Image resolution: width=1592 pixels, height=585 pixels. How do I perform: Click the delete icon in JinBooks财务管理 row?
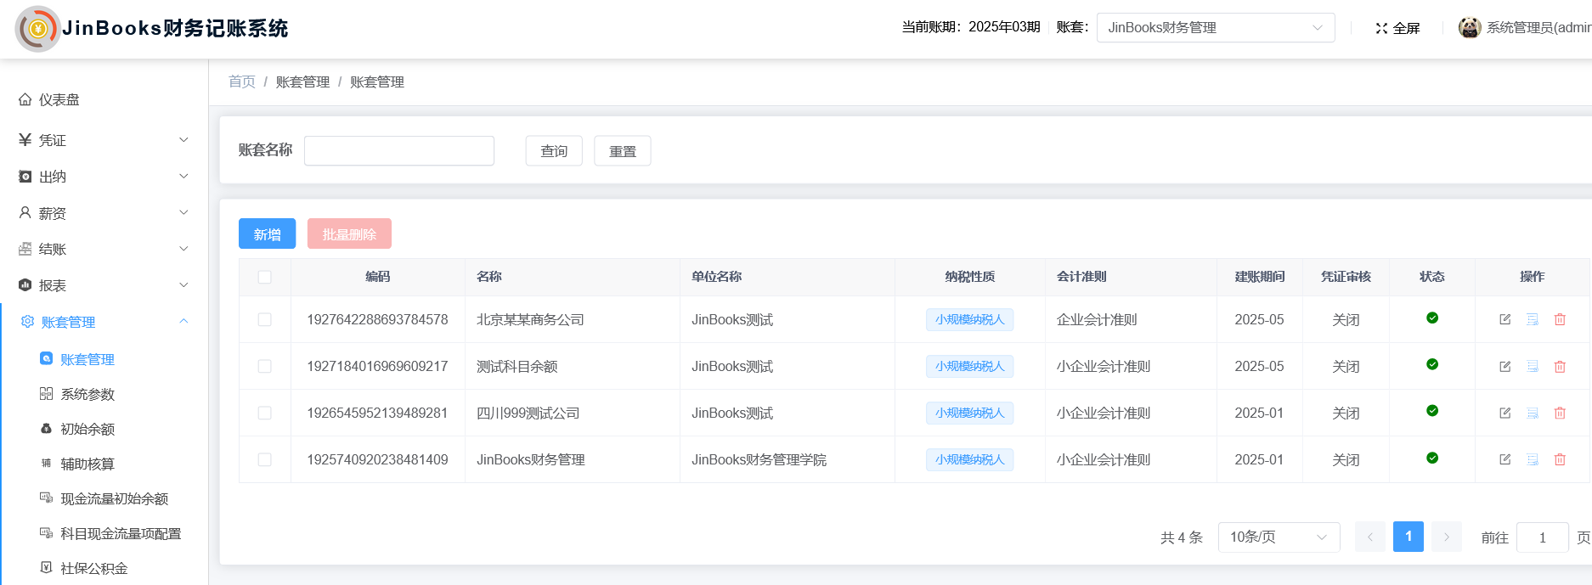(x=1560, y=459)
